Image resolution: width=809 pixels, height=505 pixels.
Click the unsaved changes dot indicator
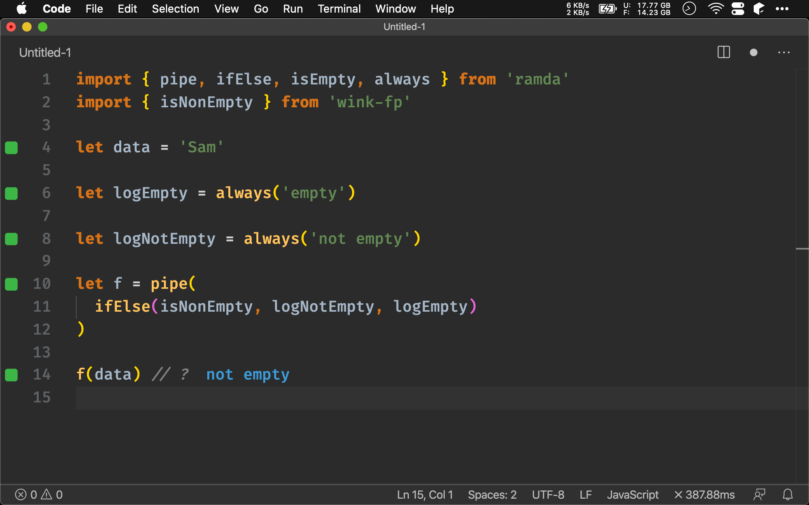click(x=754, y=52)
